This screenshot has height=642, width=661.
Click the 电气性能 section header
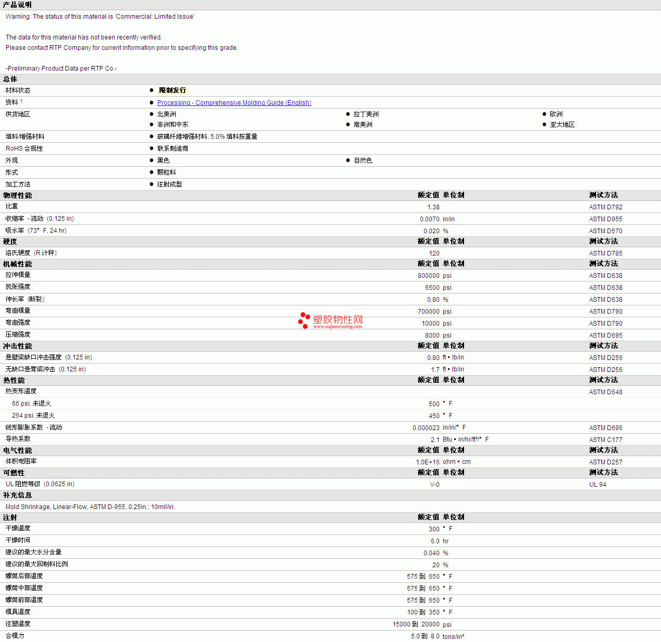pos(17,451)
